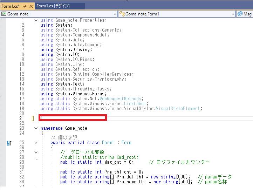Click the line number 23 in the gutter
This screenshot has height=190, width=253.
[22, 128]
